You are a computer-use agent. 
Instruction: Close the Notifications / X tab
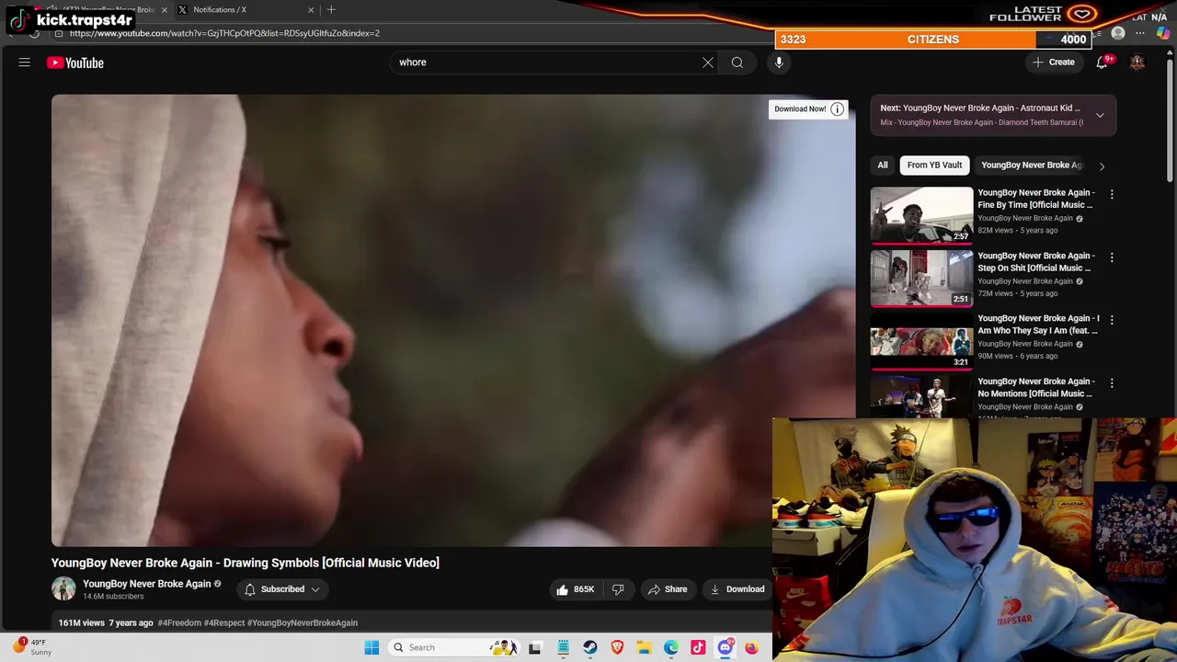pyautogui.click(x=311, y=10)
